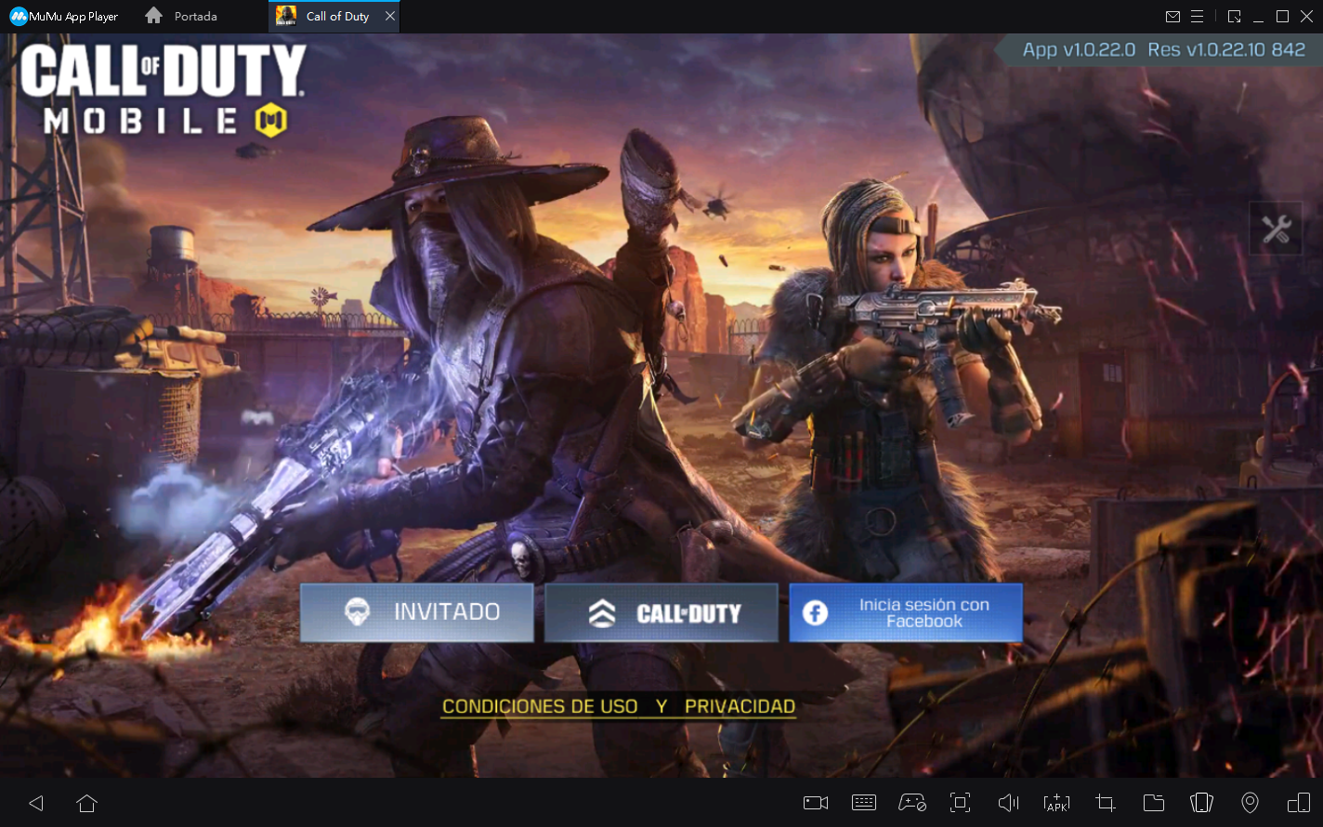Open the virtual location pin icon
Screen dimensions: 1323x827
coord(1251,803)
